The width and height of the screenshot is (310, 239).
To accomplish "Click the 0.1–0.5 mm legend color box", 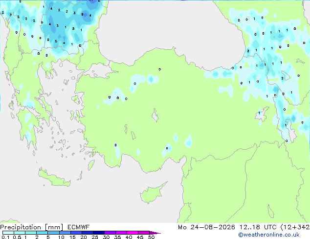I will [8, 233].
